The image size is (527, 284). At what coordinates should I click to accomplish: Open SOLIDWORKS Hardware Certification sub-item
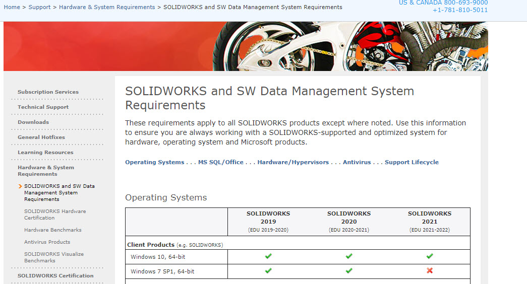(x=55, y=215)
